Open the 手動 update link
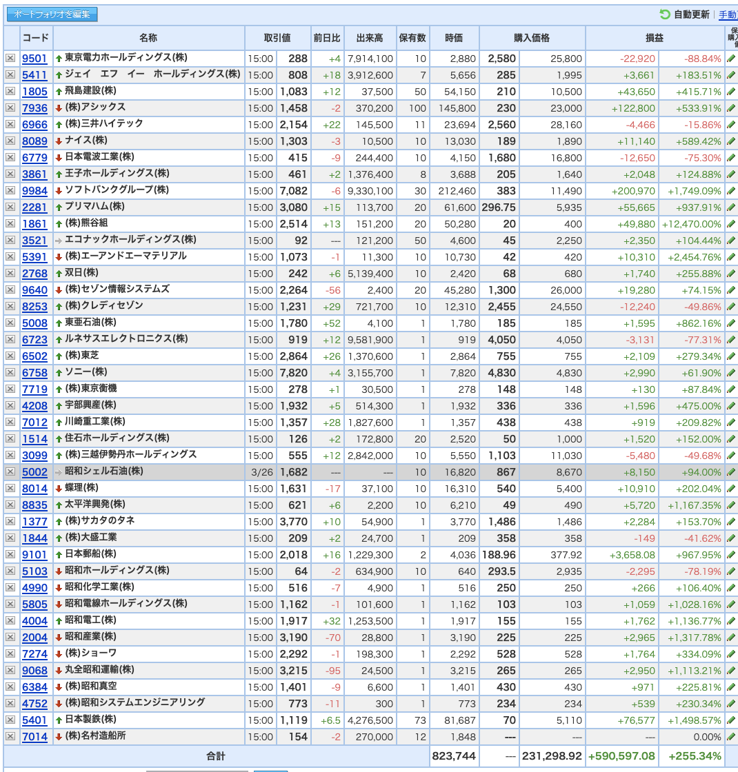The image size is (738, 772). coord(728,14)
